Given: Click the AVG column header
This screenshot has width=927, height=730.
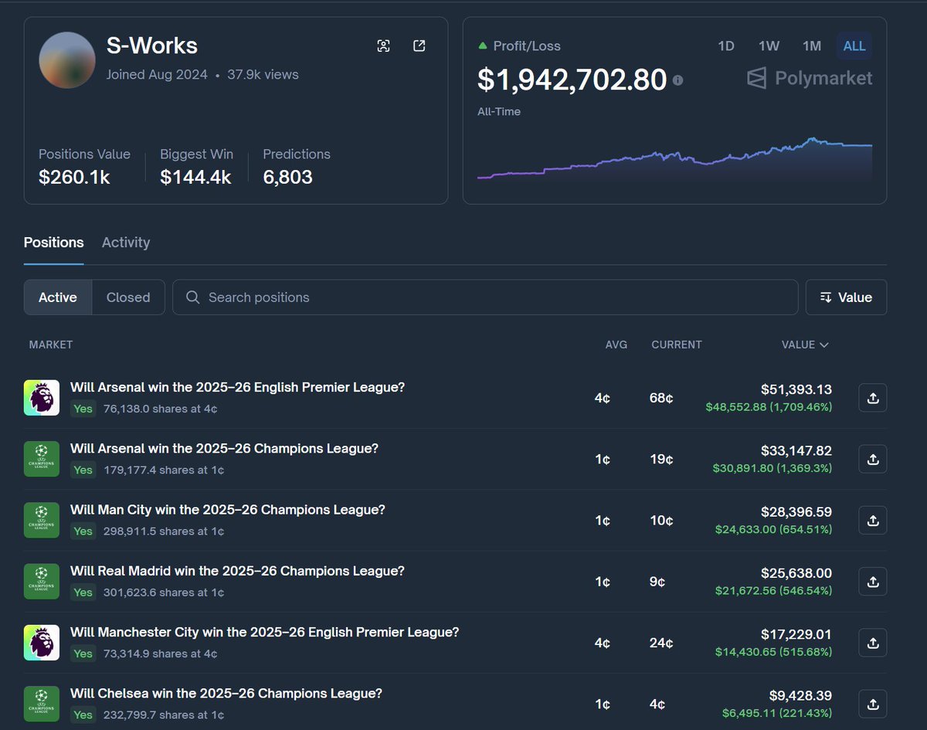Looking at the screenshot, I should click(616, 345).
